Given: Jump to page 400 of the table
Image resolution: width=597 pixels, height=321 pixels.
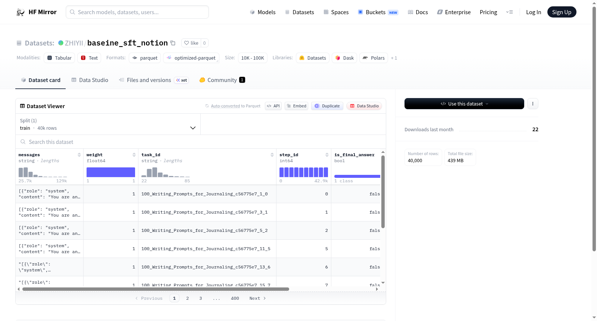Looking at the screenshot, I should pos(235,298).
